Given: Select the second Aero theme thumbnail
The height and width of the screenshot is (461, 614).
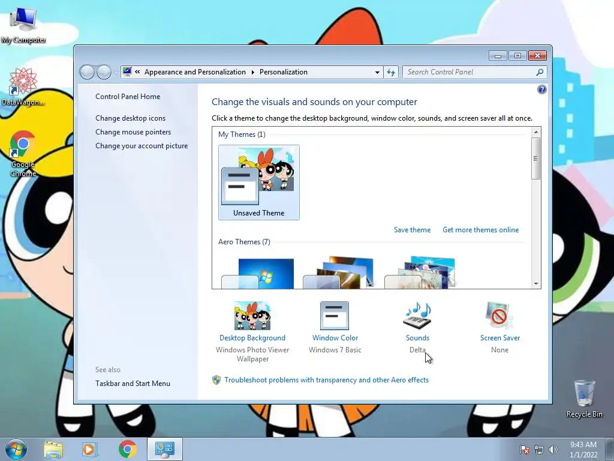Looking at the screenshot, I should (339, 273).
